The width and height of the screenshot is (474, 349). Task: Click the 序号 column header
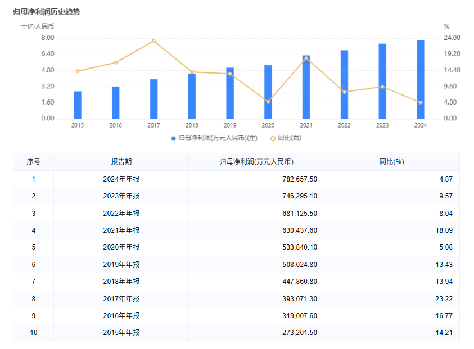tap(33, 162)
